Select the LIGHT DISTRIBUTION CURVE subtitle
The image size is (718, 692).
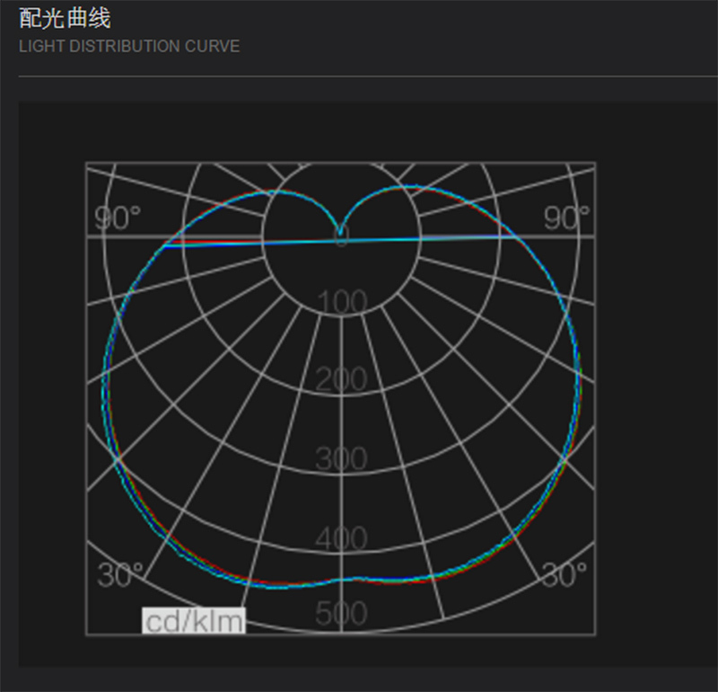coord(129,47)
